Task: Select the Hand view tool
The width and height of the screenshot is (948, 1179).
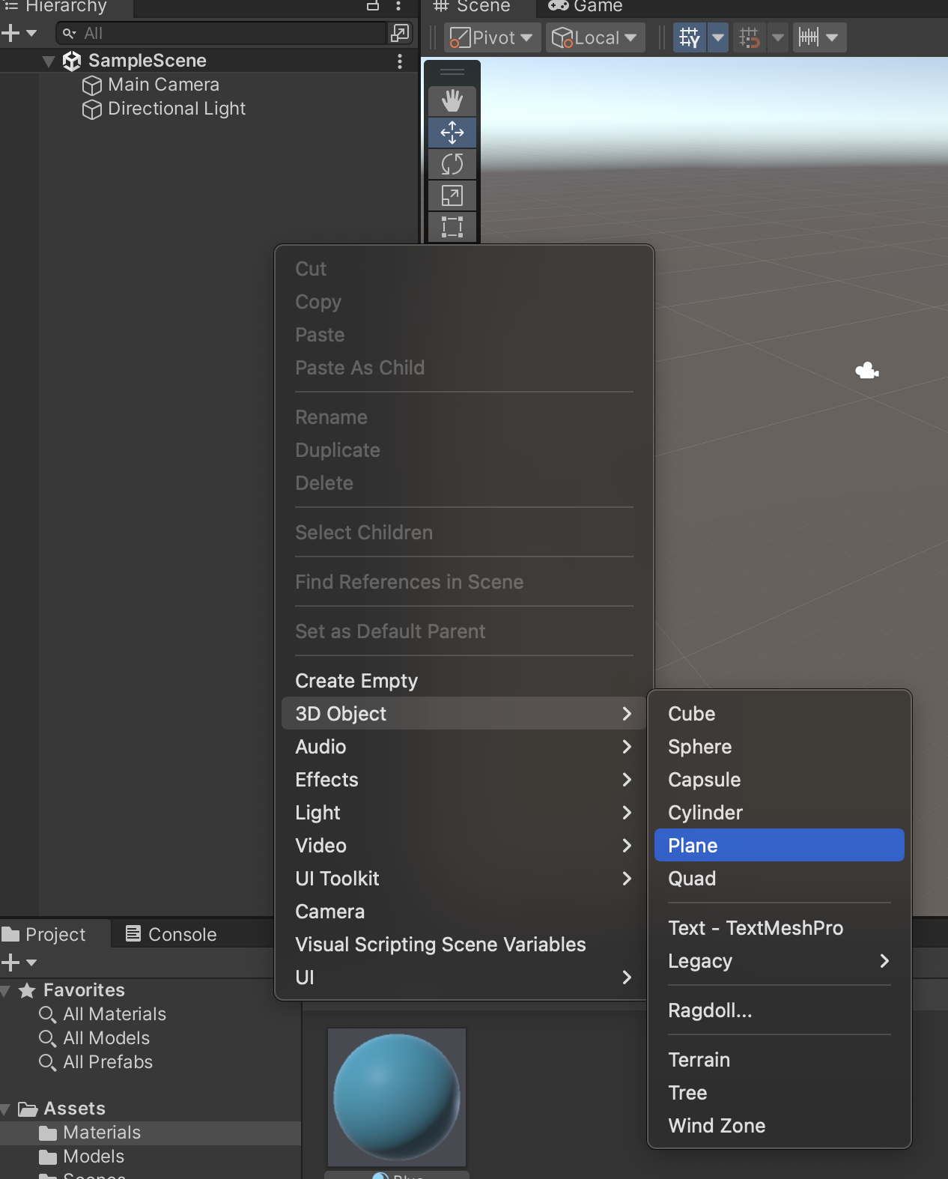Action: click(452, 100)
